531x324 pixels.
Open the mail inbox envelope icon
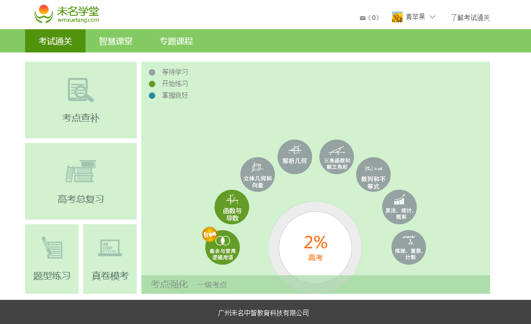pos(363,18)
